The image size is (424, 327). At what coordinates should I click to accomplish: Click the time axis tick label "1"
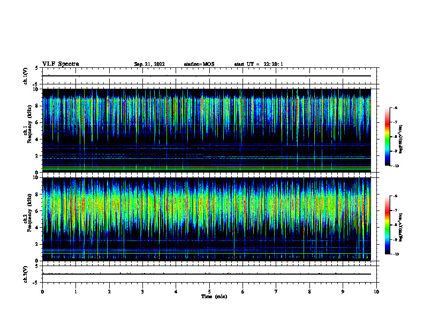coord(75,292)
